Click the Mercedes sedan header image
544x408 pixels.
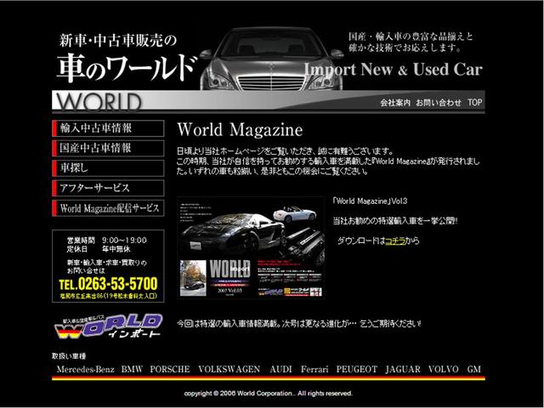(271, 59)
